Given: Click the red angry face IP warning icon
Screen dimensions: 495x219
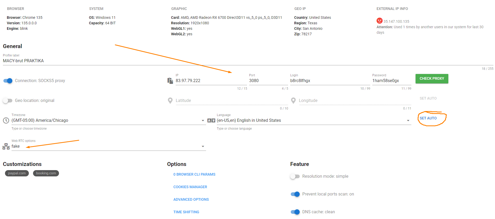Looking at the screenshot, I should pos(379,21).
